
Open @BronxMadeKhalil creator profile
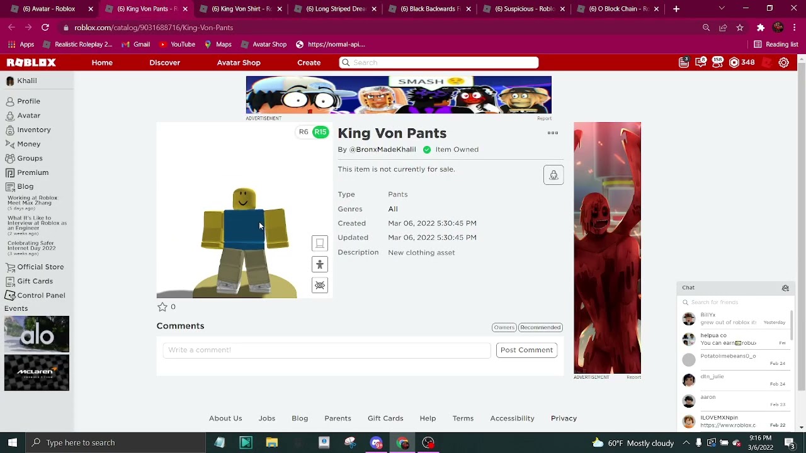383,150
